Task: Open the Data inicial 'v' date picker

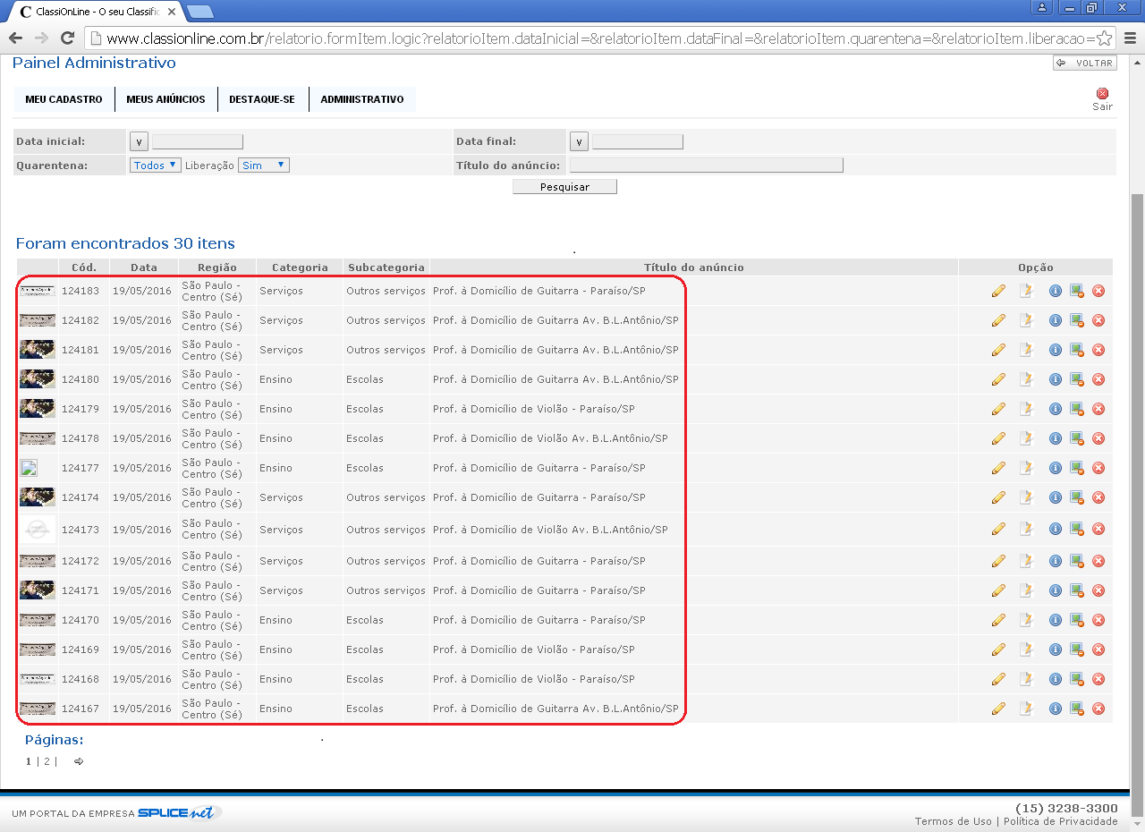Action: coord(139,141)
